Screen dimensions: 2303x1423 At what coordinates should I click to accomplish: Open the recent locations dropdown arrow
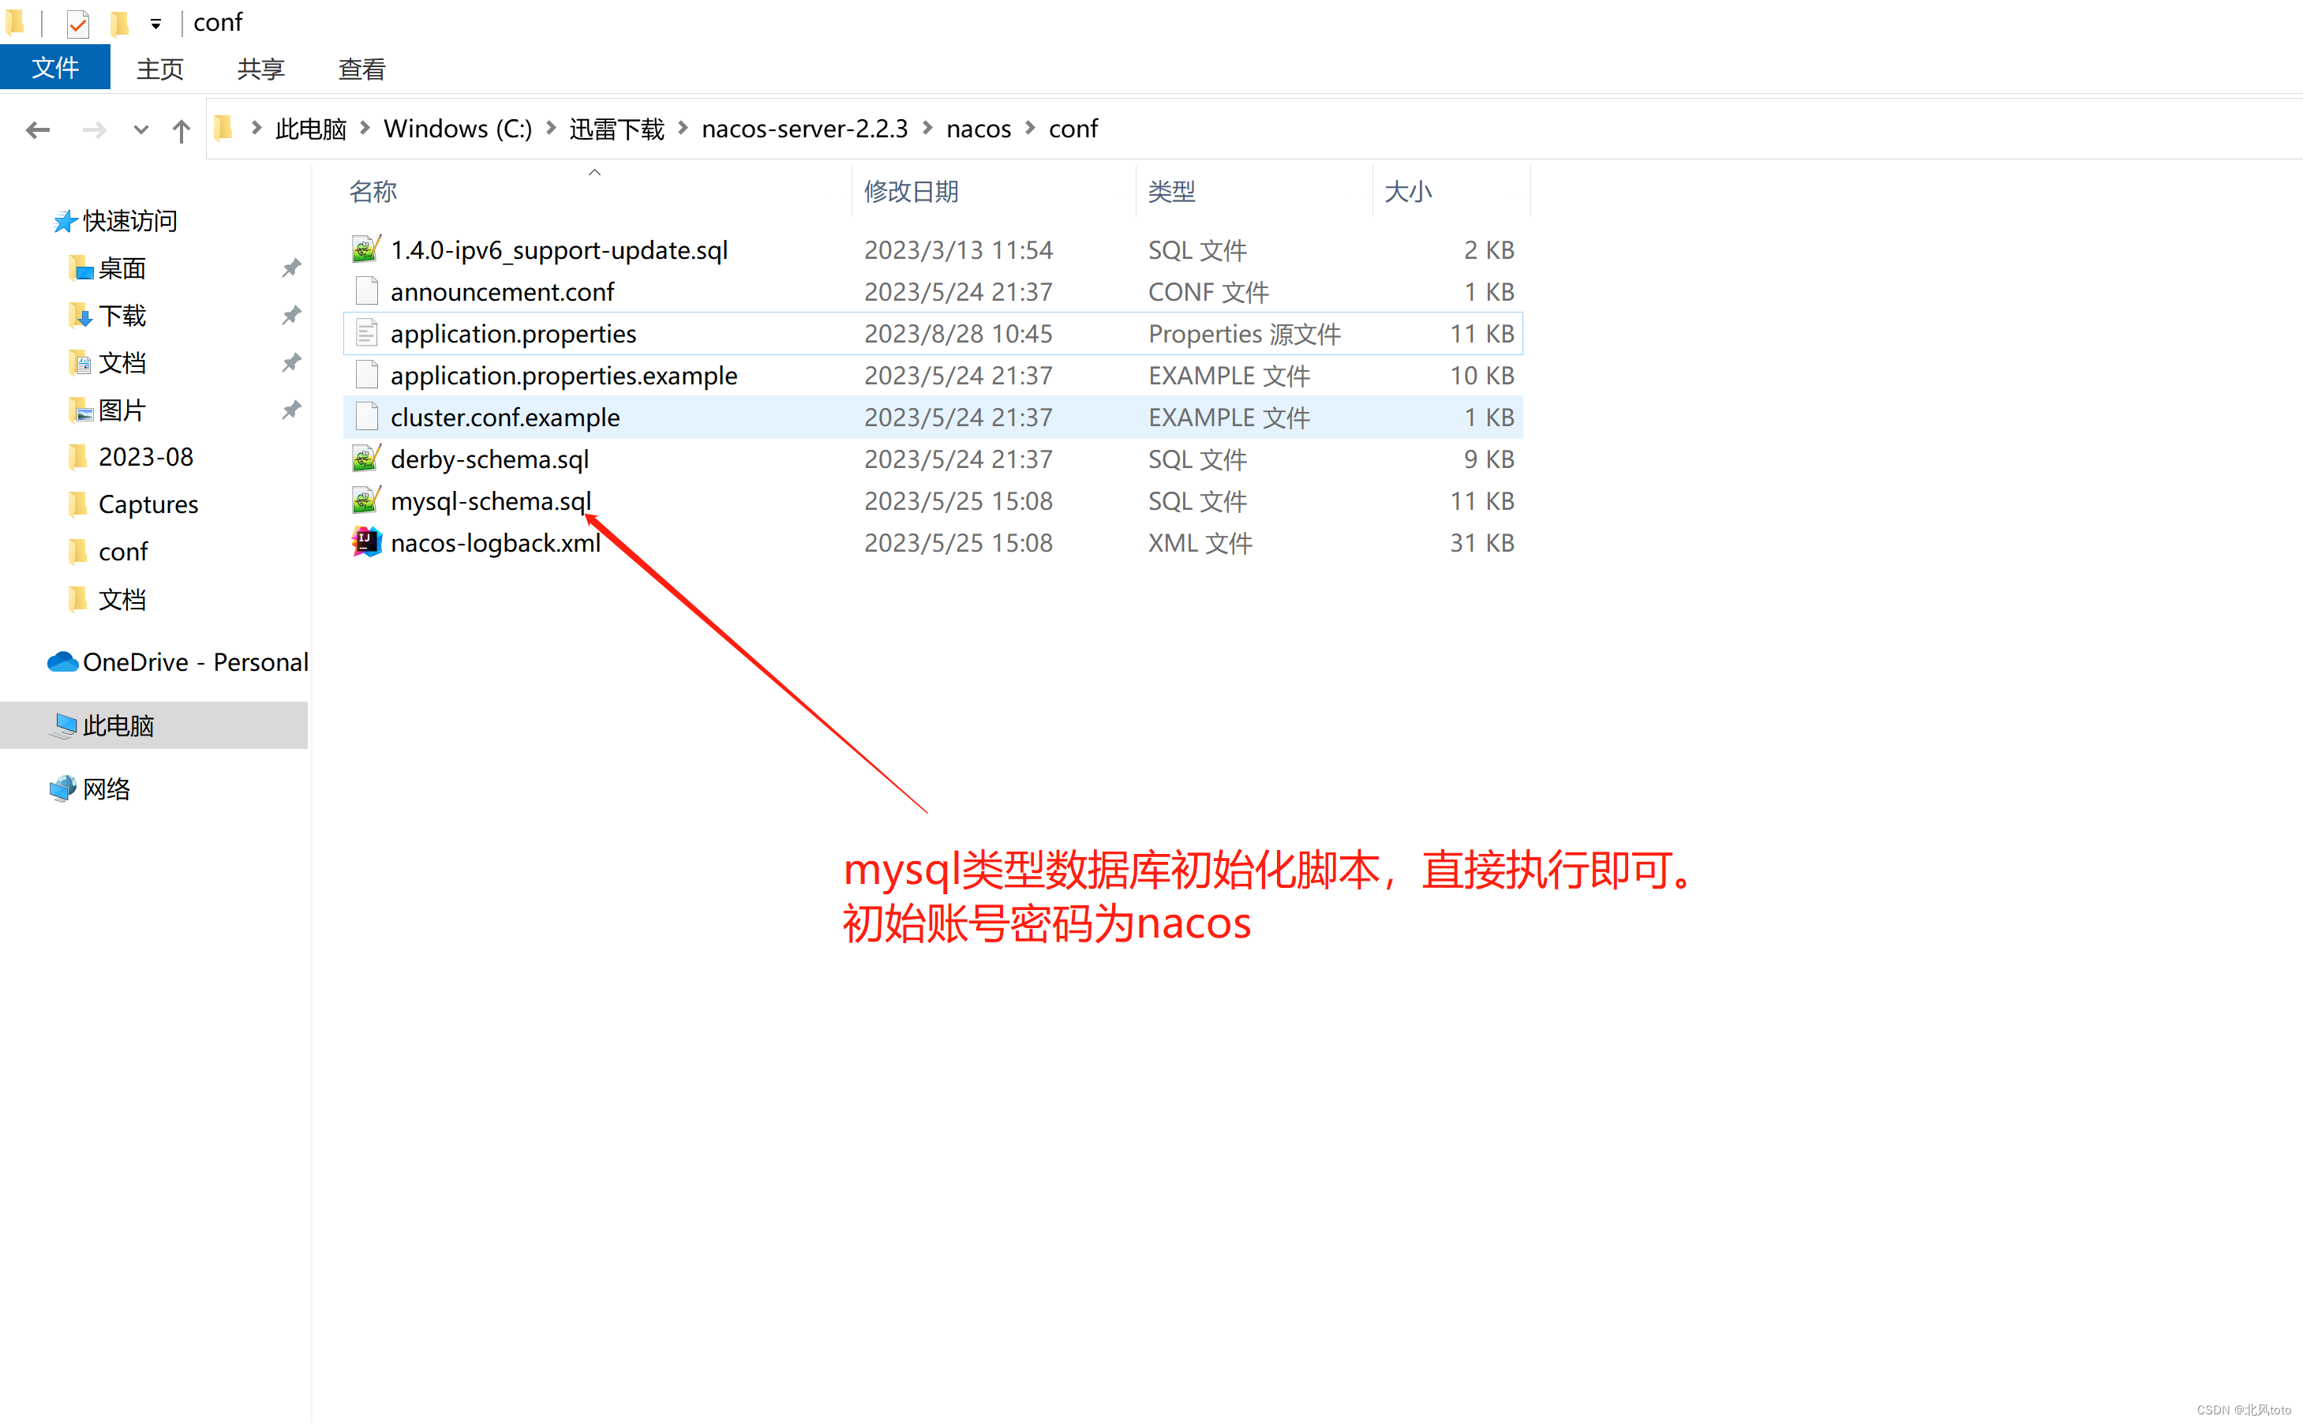point(141,130)
